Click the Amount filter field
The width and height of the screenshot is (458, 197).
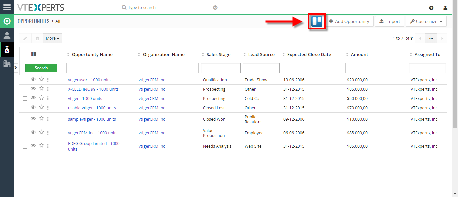pyautogui.click(x=376, y=68)
